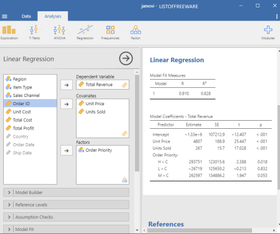
Task: Click the results panel vertical scrollbar
Action: click(279, 147)
